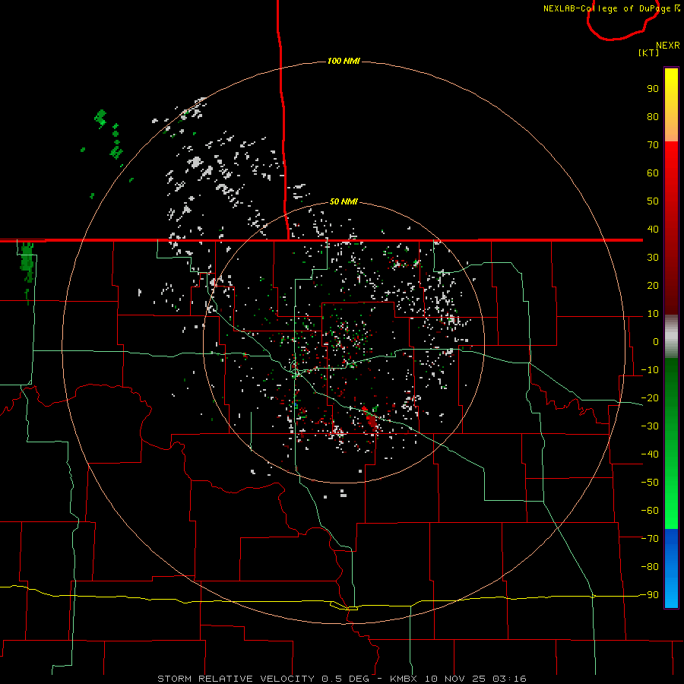Image resolution: width=684 pixels, height=684 pixels.
Task: Click the tall green echo patch at the far left edge
Action: 27,263
